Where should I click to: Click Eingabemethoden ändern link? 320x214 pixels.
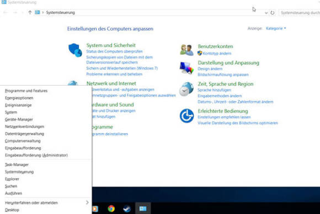(x=220, y=96)
